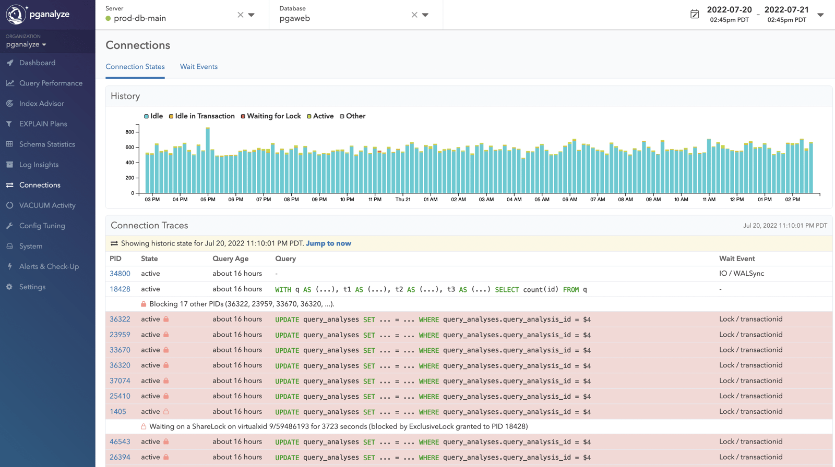Toggle the Other legend series
This screenshot has width=835, height=467.
[x=353, y=116]
